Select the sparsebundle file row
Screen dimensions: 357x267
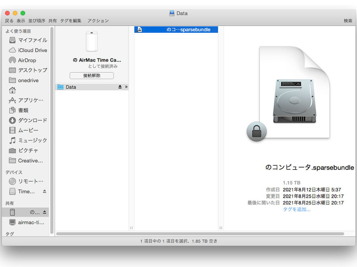[x=176, y=30]
